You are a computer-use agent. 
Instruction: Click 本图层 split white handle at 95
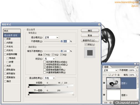pos(45,87)
